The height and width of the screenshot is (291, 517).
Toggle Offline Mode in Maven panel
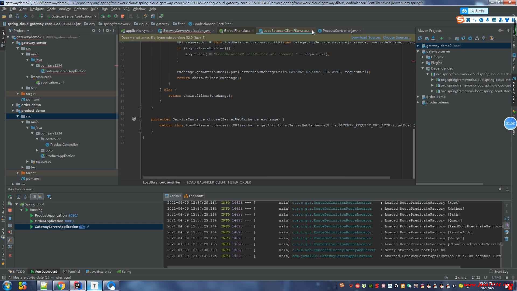[463, 38]
